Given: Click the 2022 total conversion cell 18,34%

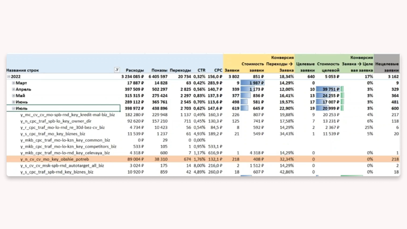Looking at the screenshot, I should (287, 77).
